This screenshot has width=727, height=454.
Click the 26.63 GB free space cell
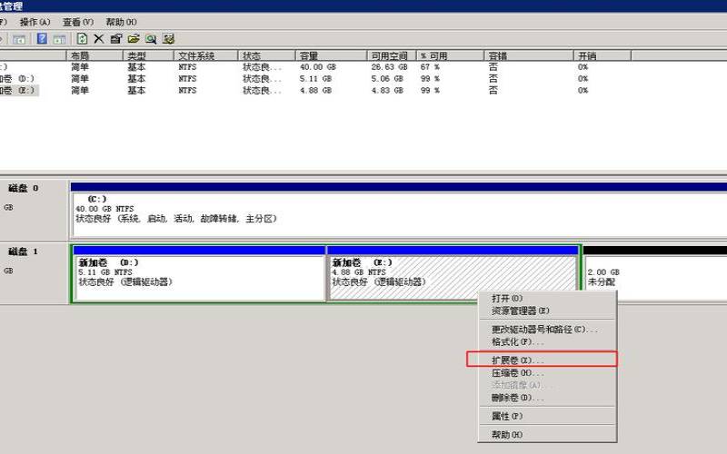389,67
